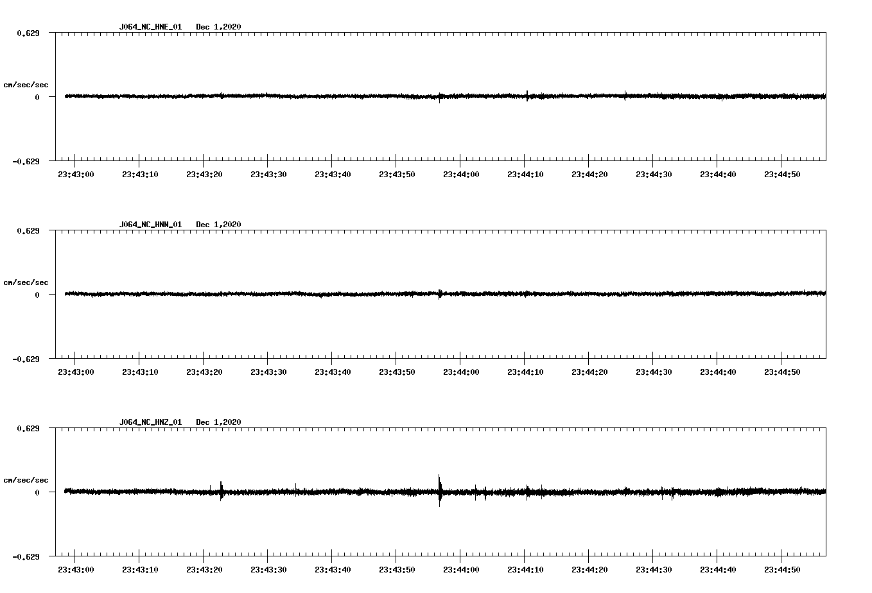The image size is (872, 593).
Task: Select the 23:44:10 tick on the HNE axis
Action: [526, 173]
